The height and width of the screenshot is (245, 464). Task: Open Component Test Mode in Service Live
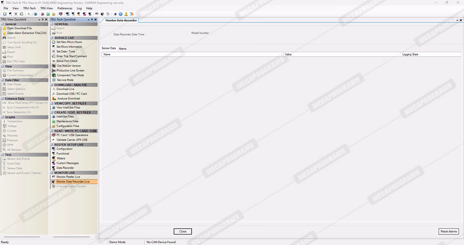(x=70, y=75)
